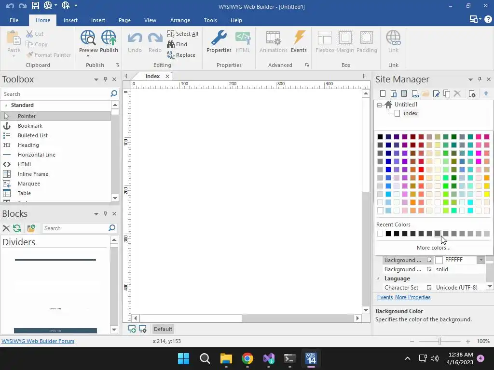
Task: Click the Events link under properties
Action: [x=385, y=297]
